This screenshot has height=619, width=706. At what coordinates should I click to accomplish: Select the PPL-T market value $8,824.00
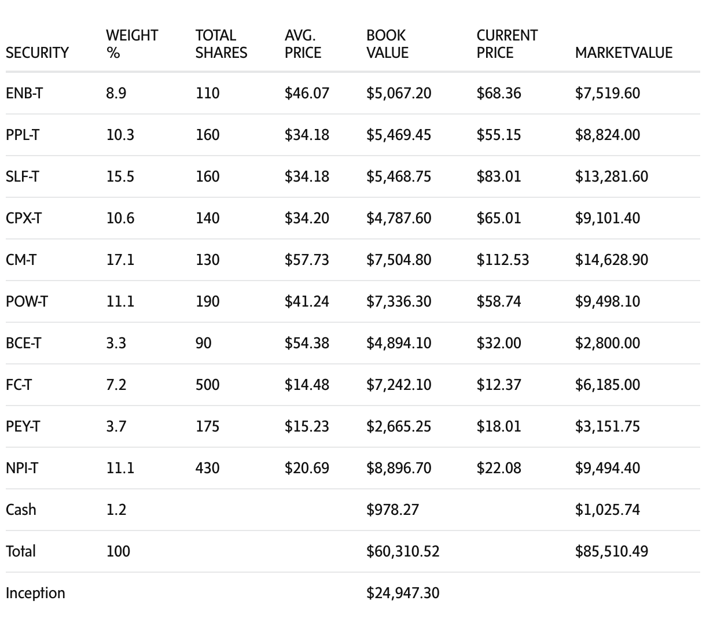(607, 135)
